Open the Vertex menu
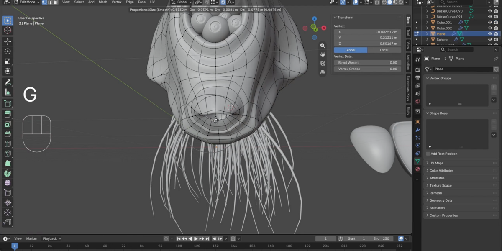 point(117,2)
